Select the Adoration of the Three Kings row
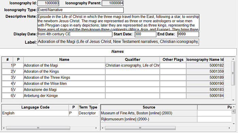 tap(113, 77)
